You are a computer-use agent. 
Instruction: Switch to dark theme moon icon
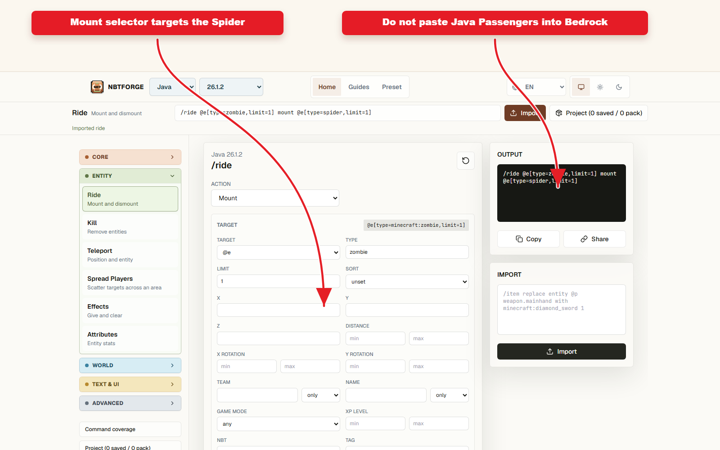point(619,87)
